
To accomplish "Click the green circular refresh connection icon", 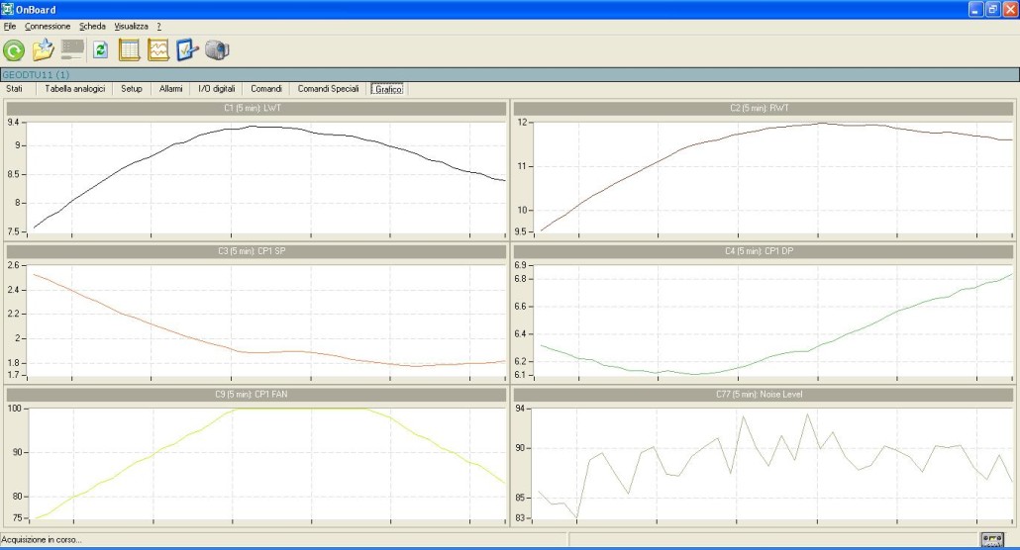I will click(x=14, y=50).
